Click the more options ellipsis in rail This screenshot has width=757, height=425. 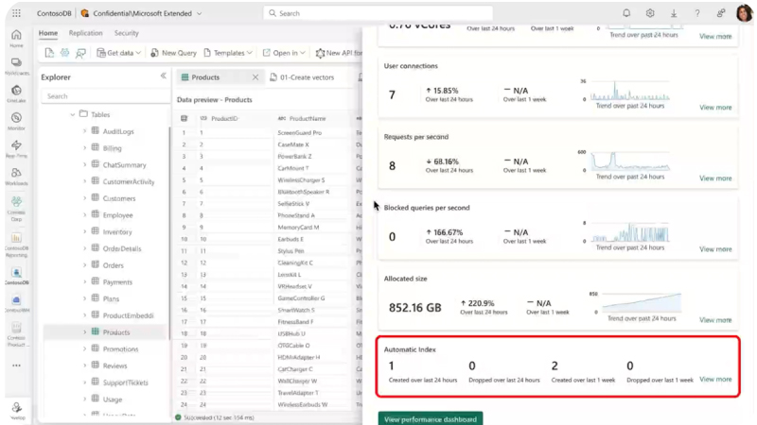click(16, 365)
